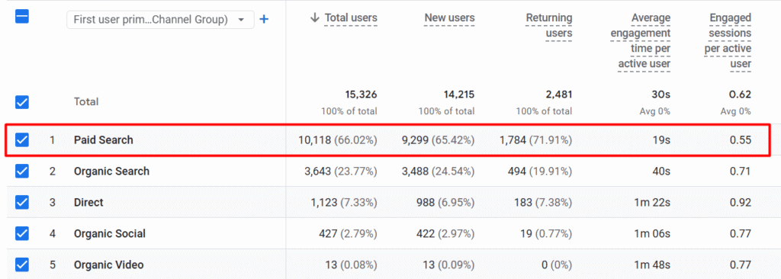Click Organic Social new users 422 (2.97%)
The height and width of the screenshot is (279, 781).
445,233
